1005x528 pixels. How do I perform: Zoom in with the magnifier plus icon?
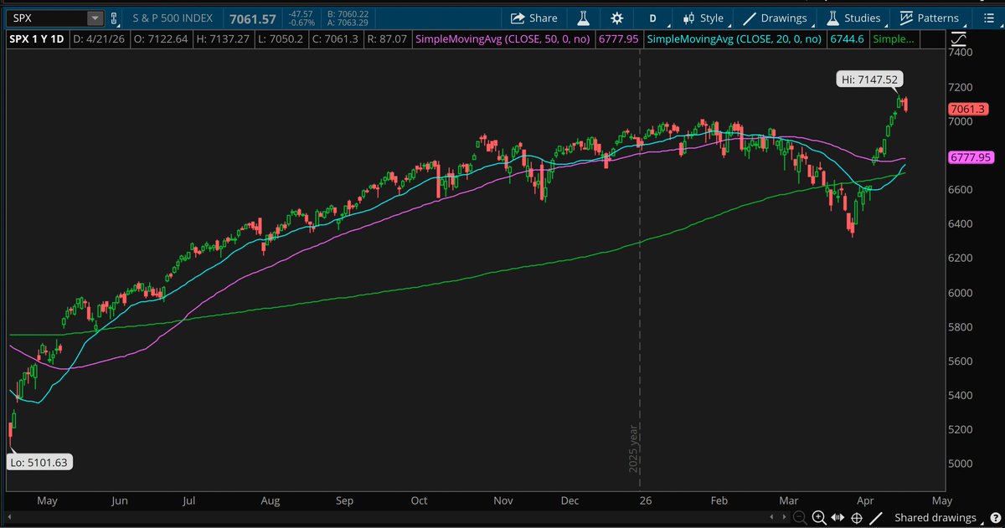[x=818, y=518]
